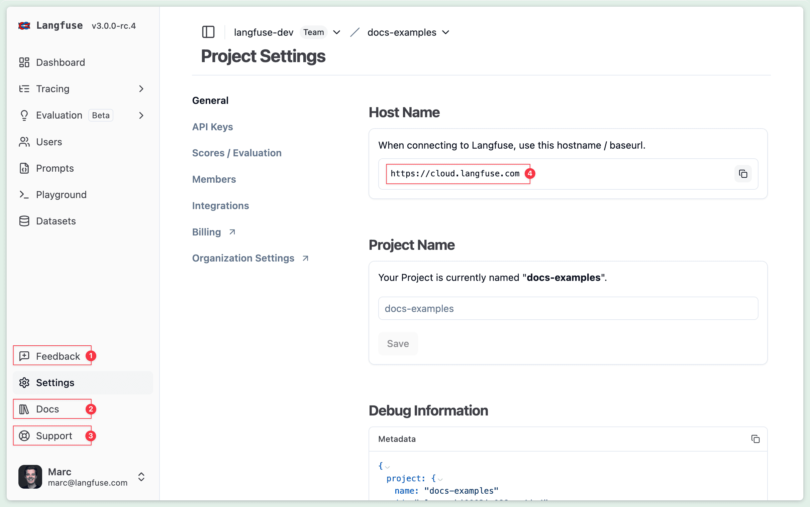This screenshot has height=507, width=810.
Task: Go to the Playground
Action: coord(61,195)
